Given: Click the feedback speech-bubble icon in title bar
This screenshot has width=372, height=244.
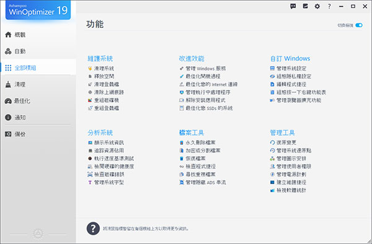Looking at the screenshot, I should click(293, 6).
